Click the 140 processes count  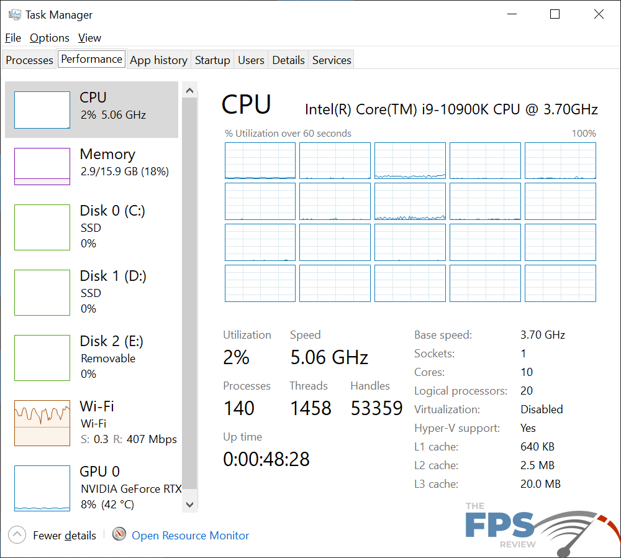click(239, 408)
